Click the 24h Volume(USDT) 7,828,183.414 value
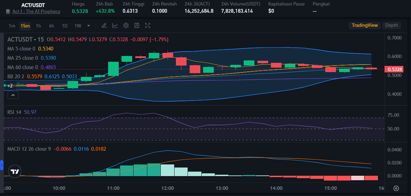Screen dimensions: 411x196 [x=237, y=11]
